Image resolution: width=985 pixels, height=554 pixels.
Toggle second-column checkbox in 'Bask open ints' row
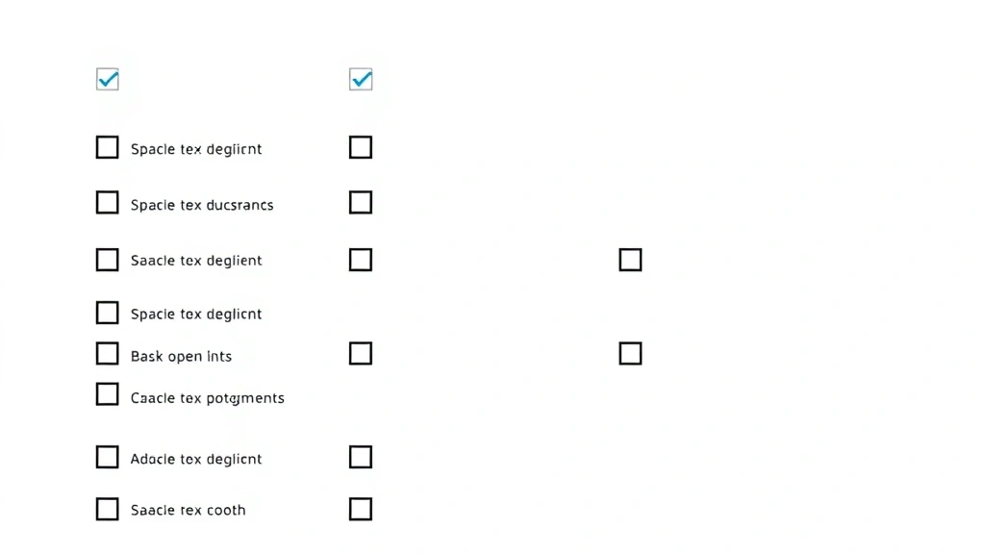click(361, 354)
